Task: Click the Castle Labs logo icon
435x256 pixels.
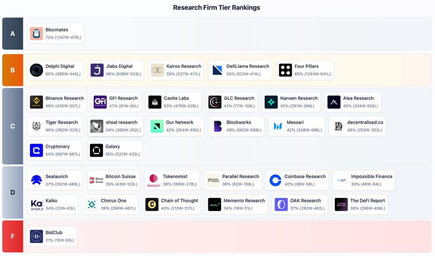Action: [155, 102]
